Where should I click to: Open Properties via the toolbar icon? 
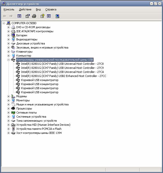pos(28,16)
